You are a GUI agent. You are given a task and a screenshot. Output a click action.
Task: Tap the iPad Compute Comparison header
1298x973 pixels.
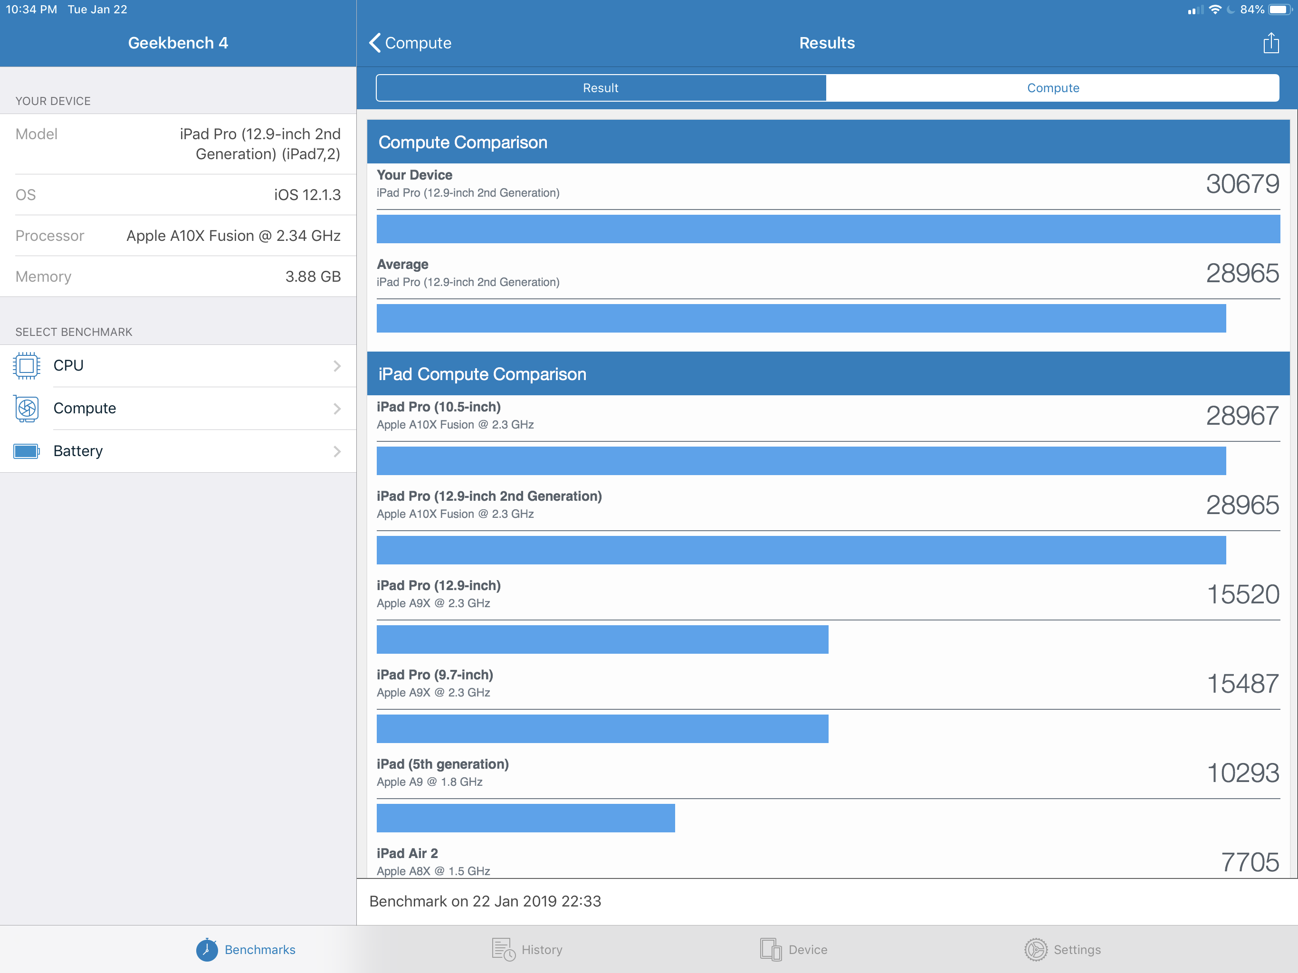point(828,374)
